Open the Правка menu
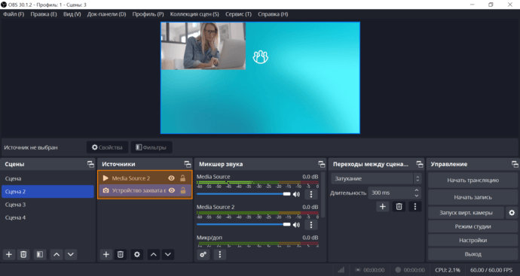Screen dimensions: 520x276 pos(44,14)
